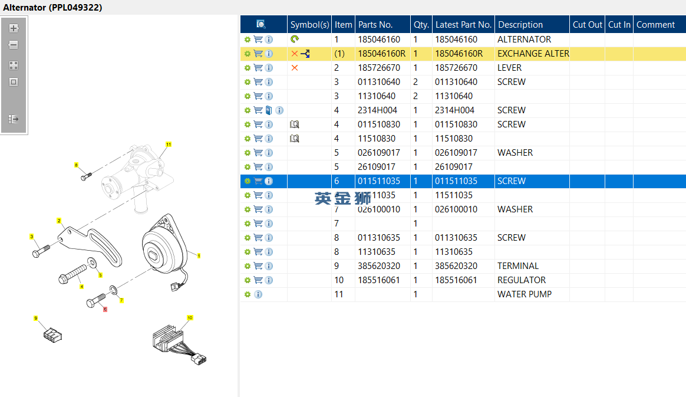Click gear icon on EXCHANGE ALTER row

pos(247,54)
